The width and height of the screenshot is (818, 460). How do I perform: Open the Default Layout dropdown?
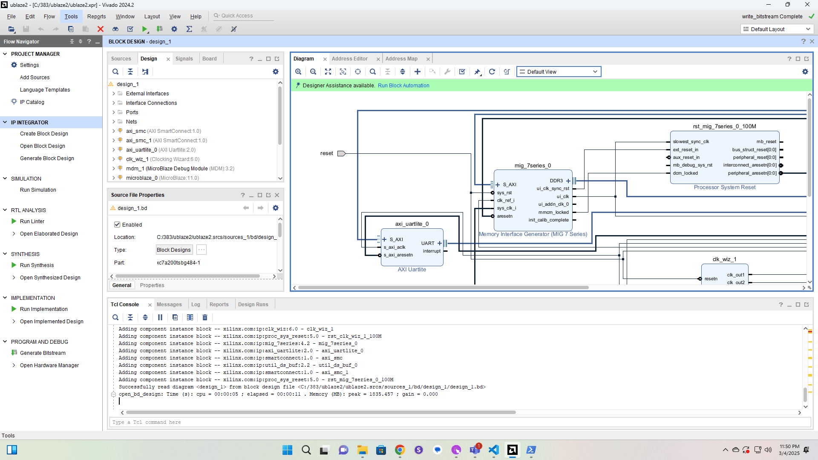(777, 29)
